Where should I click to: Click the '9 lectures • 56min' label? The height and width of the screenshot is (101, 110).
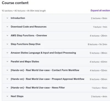tap(98, 79)
